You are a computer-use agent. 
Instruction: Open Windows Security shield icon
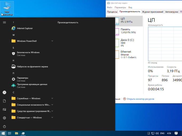(x=13, y=54)
